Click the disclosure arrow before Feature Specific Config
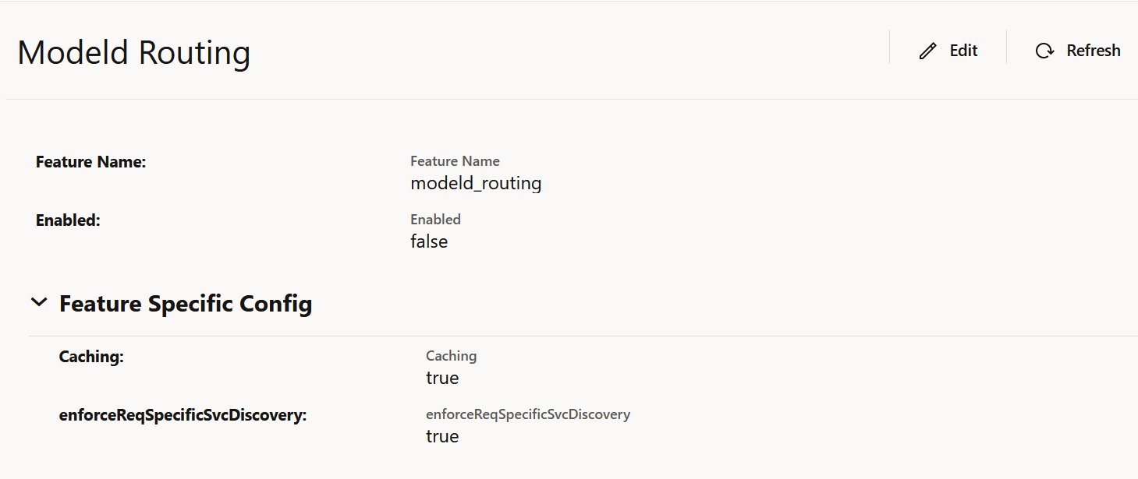Screen dimensions: 1138x479 (39, 302)
